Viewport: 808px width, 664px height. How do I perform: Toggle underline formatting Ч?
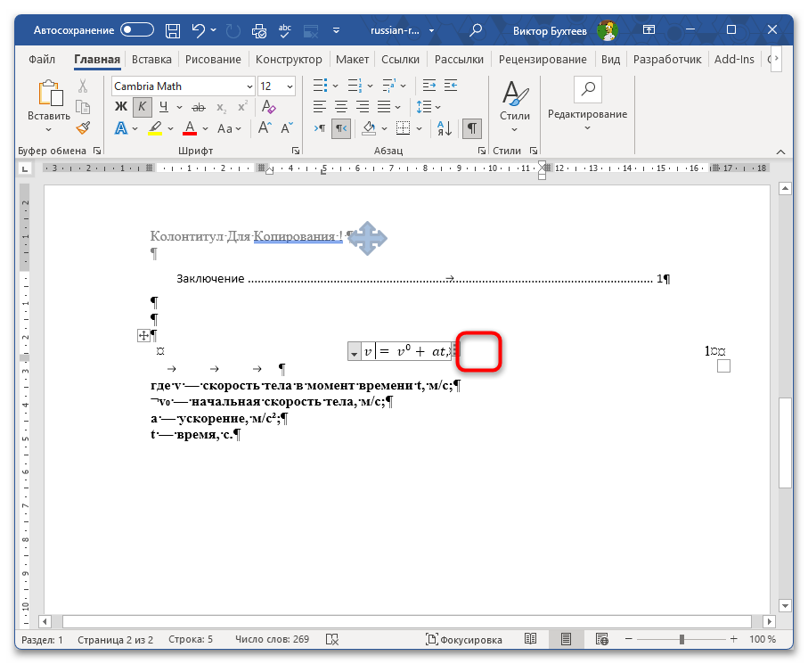pyautogui.click(x=164, y=107)
